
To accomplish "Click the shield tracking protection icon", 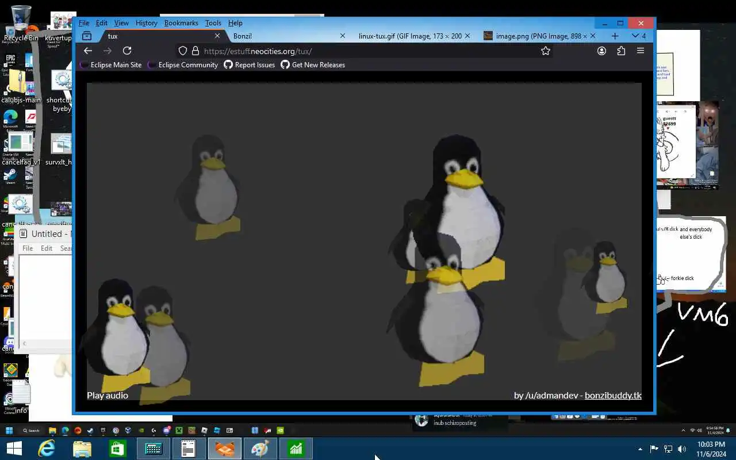I will point(183,51).
